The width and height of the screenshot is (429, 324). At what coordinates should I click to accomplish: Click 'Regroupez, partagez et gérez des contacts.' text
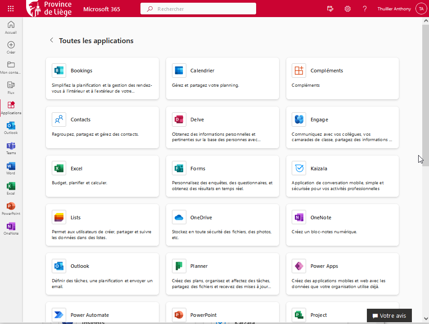(95, 134)
